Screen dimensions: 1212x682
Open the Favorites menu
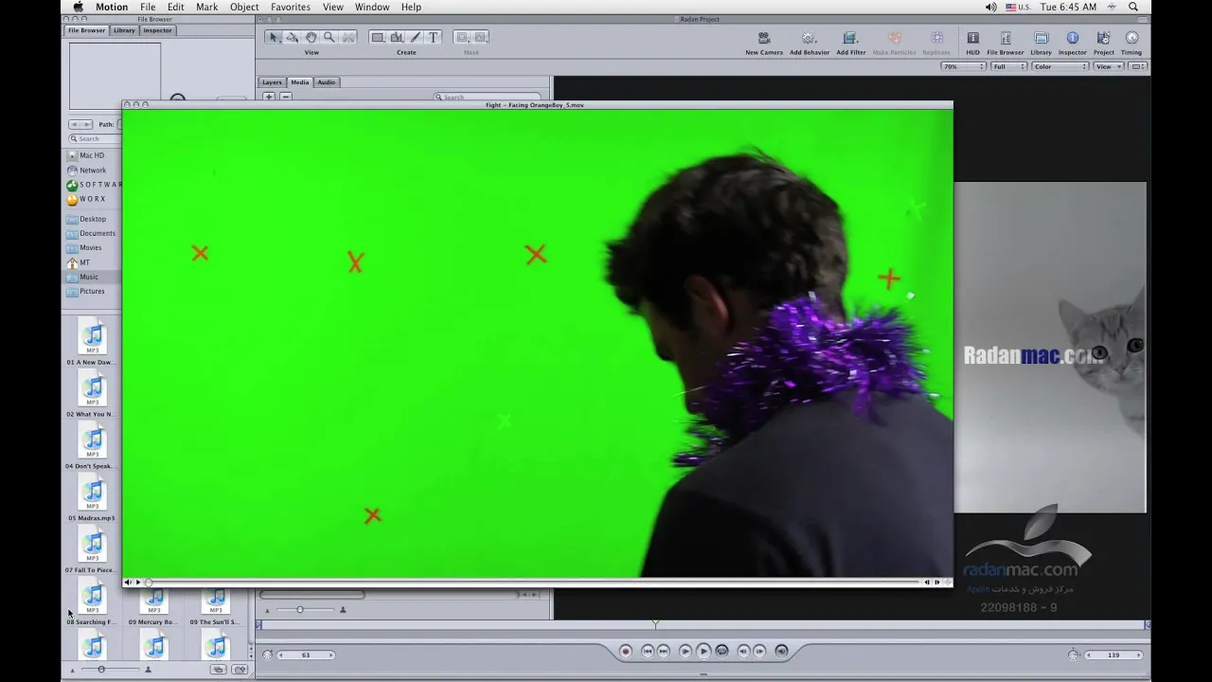tap(291, 7)
